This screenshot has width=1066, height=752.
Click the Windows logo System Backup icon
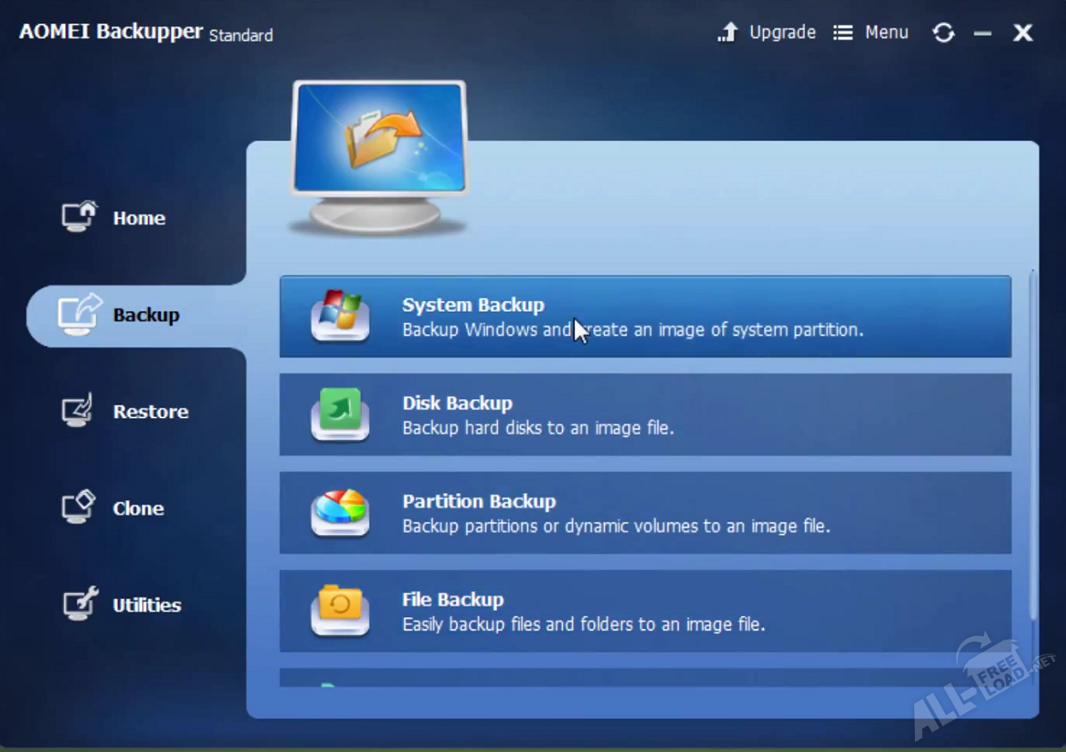(340, 315)
